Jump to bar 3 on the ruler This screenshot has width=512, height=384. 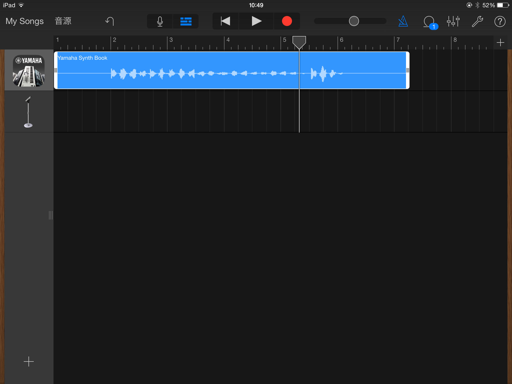[171, 40]
